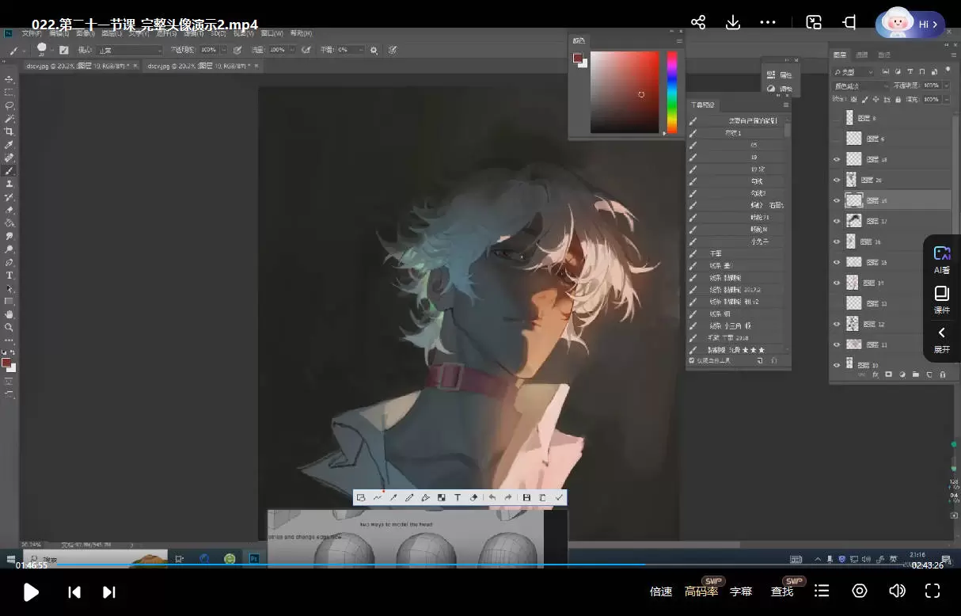Select the brush preset named 05

(736, 146)
